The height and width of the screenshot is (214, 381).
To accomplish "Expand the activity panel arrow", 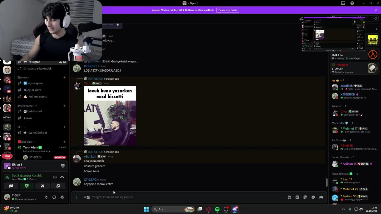I will click(376, 29).
